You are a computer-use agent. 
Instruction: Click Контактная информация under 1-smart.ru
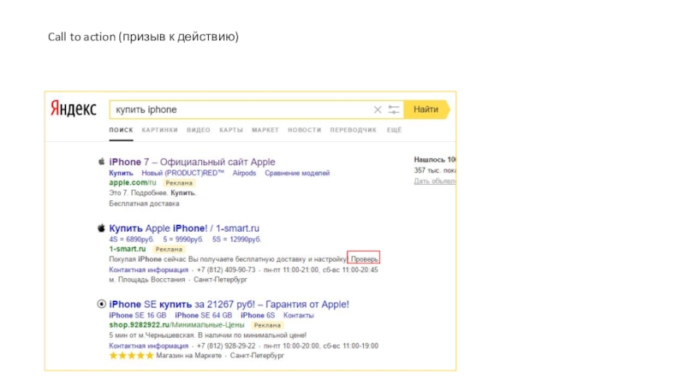coord(139,269)
